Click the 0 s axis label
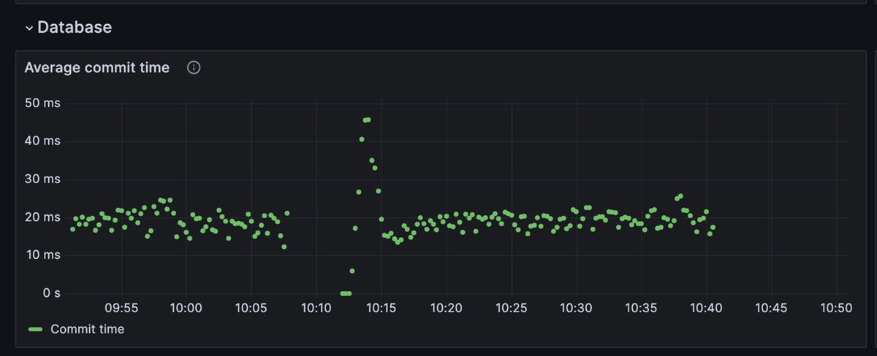Viewport: 877px width, 356px height. 51,293
